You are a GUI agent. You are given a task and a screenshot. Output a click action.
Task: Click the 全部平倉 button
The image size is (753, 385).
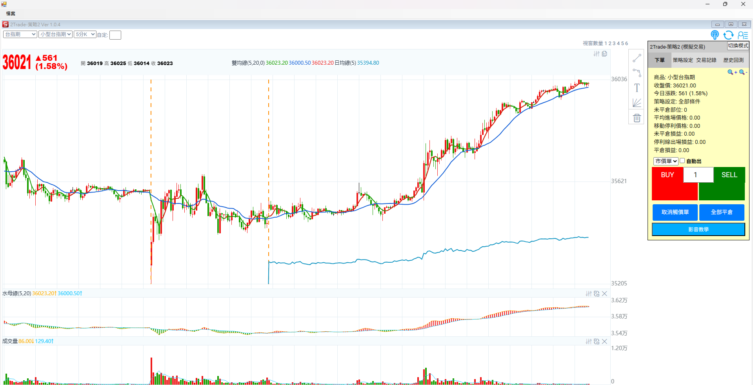[721, 212]
